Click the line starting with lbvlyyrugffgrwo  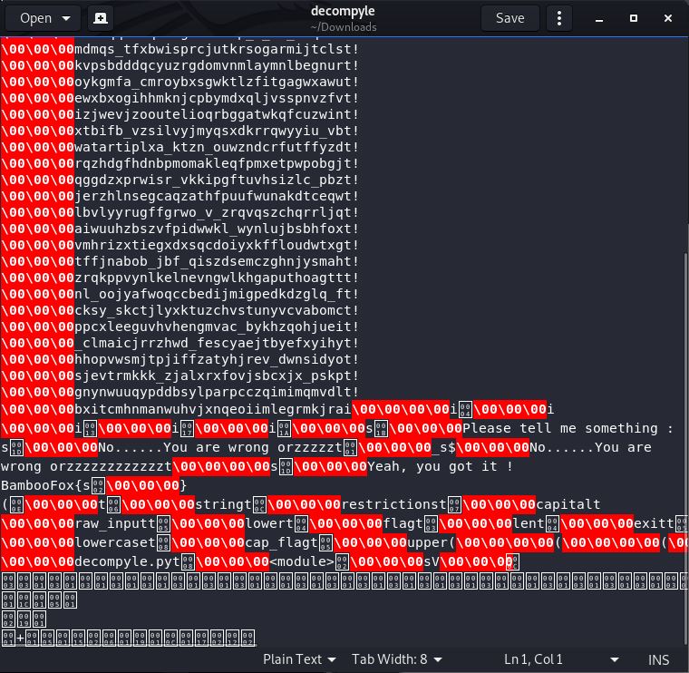[x=180, y=212]
